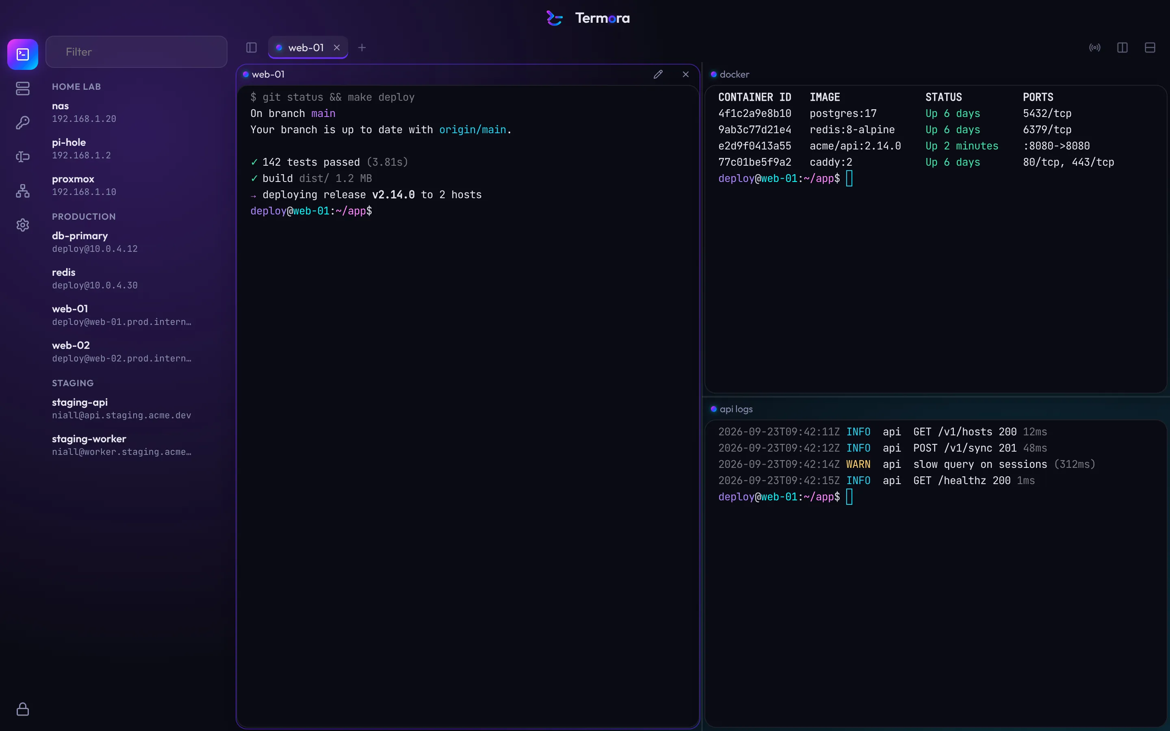
Task: Click the '80/tcp, 443/tcp' ports text
Action: tap(1068, 162)
